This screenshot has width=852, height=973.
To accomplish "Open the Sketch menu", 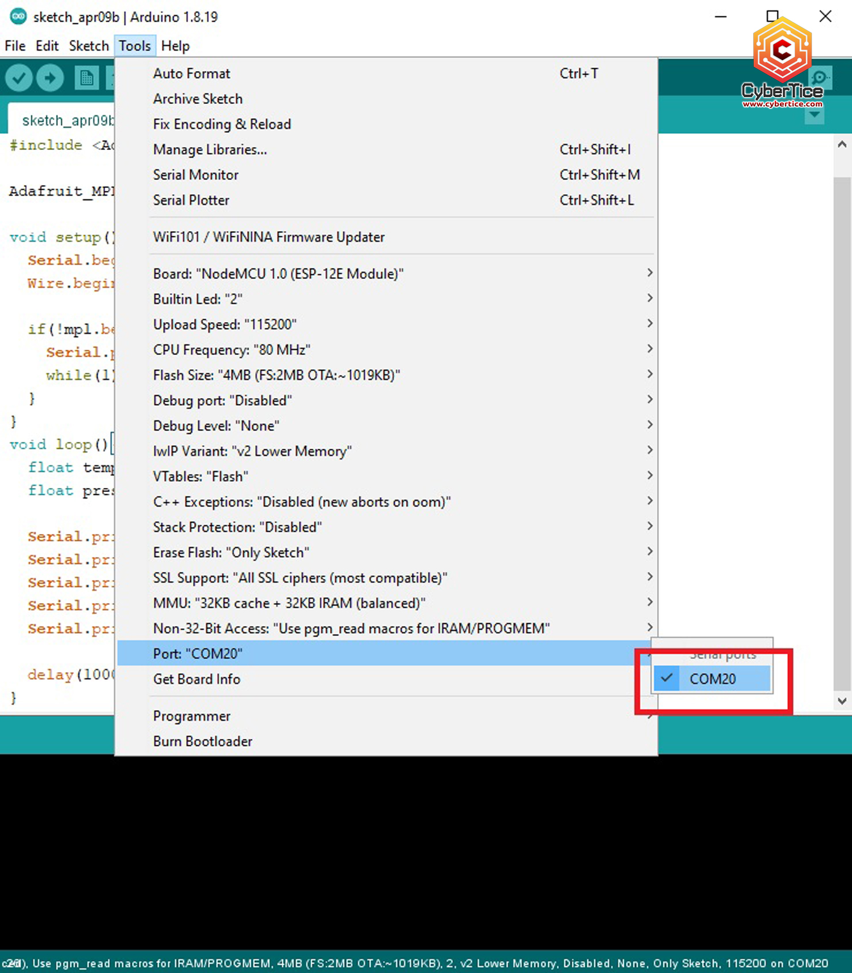I will pos(89,46).
